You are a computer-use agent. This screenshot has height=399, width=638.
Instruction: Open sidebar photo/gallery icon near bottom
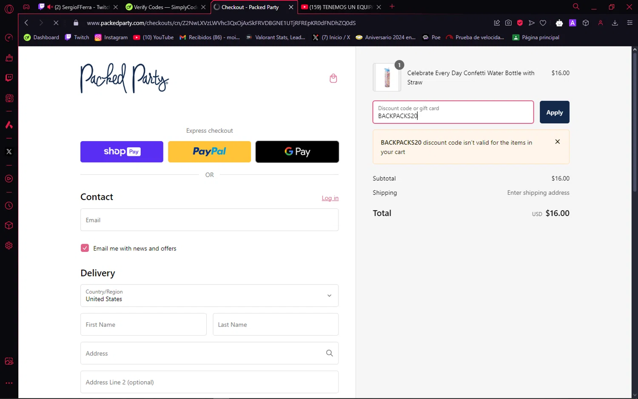point(9,361)
